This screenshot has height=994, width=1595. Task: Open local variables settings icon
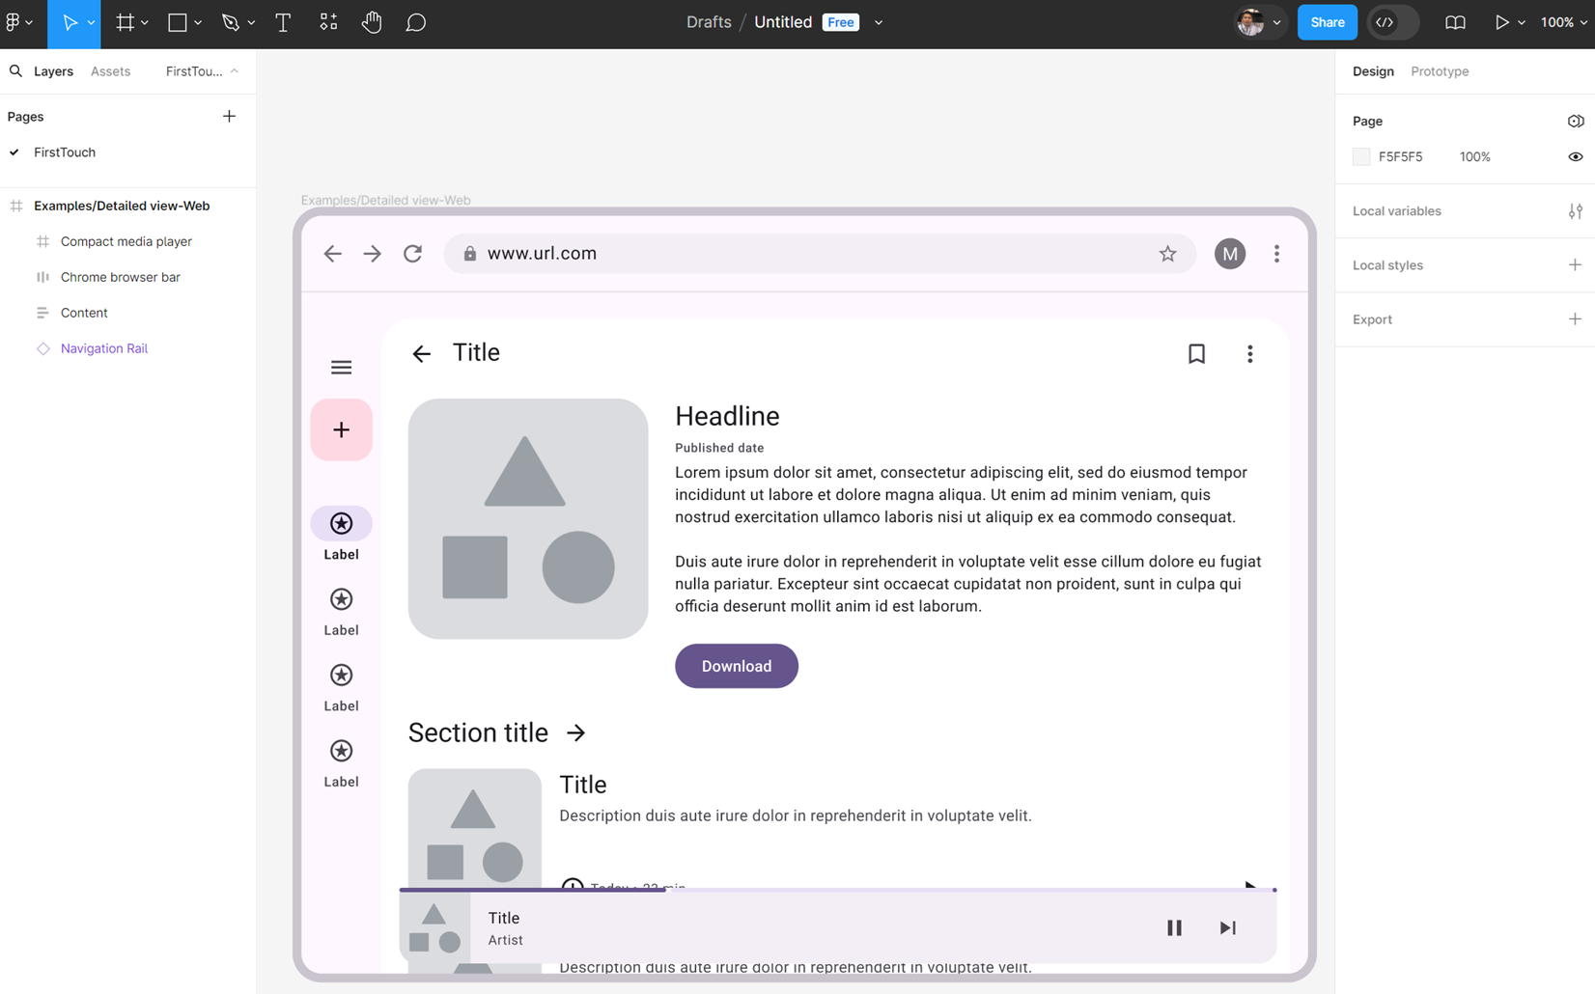pyautogui.click(x=1575, y=211)
